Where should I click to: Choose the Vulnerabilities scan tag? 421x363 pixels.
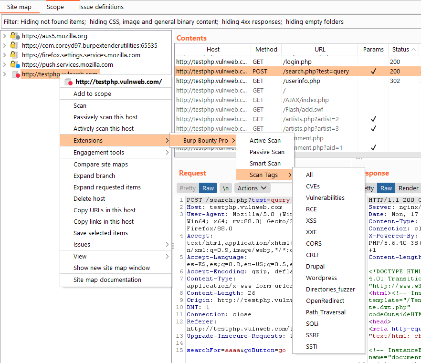coord(328,198)
